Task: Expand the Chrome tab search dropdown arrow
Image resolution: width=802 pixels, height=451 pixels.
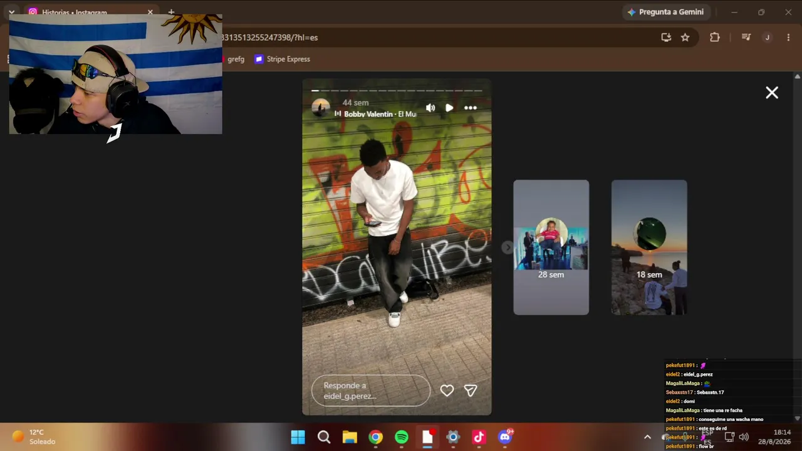Action: pos(11,12)
